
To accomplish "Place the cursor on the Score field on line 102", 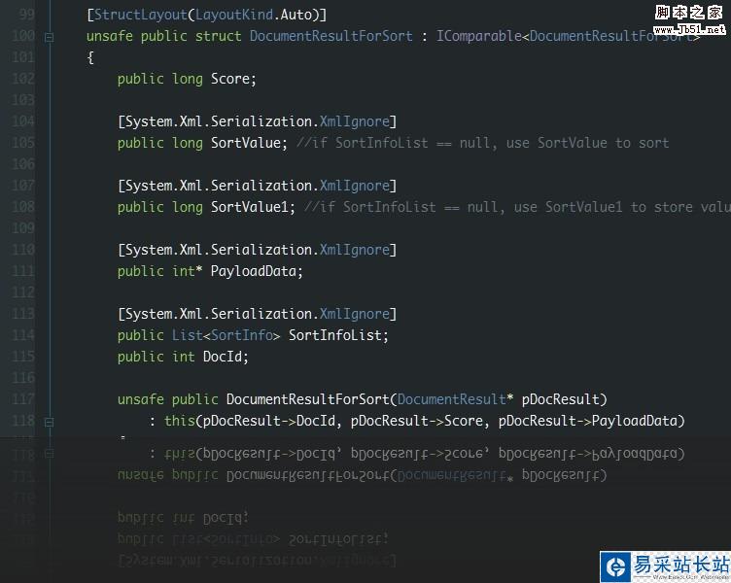I will 229,80.
